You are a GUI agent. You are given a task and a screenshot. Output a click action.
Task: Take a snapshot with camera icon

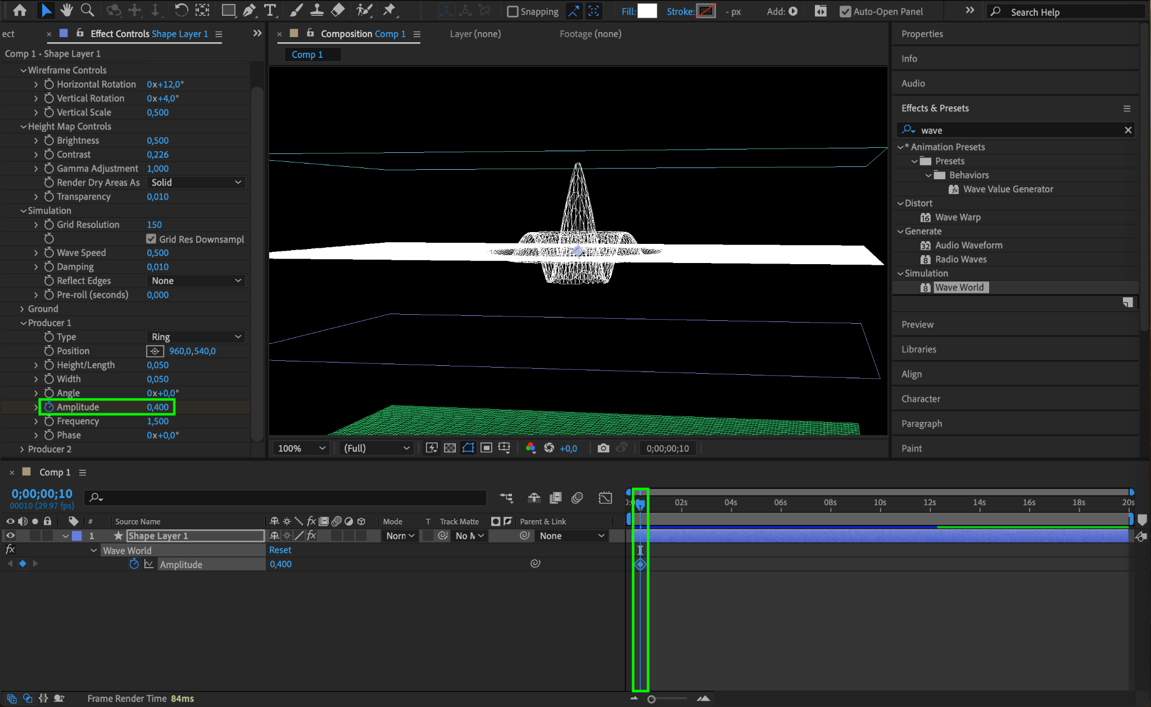[x=603, y=448]
